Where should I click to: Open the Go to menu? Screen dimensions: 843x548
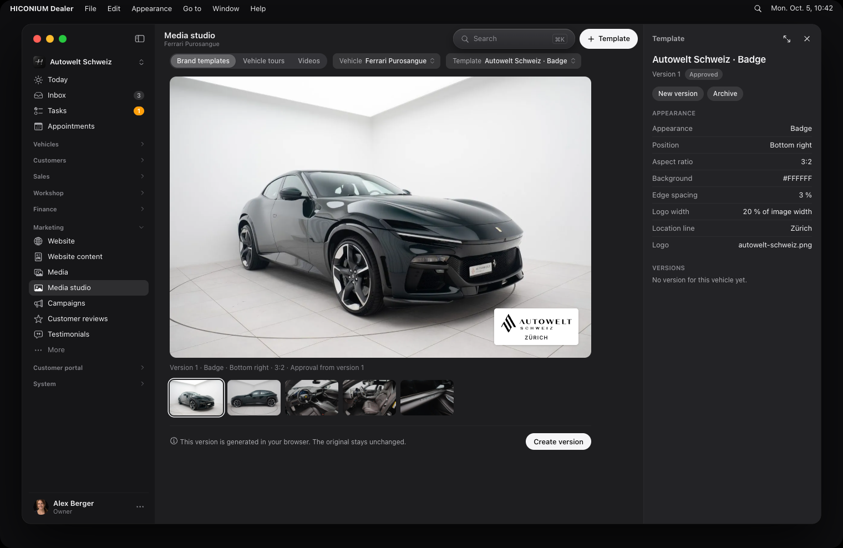pos(192,8)
